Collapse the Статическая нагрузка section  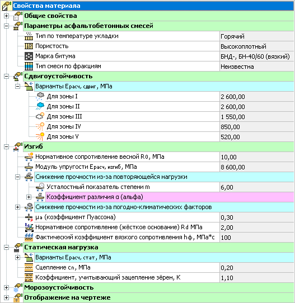6,247
